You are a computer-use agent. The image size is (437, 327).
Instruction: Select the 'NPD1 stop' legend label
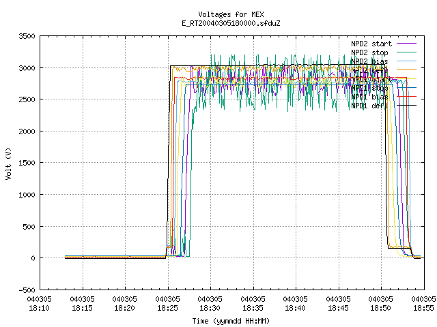[369, 88]
